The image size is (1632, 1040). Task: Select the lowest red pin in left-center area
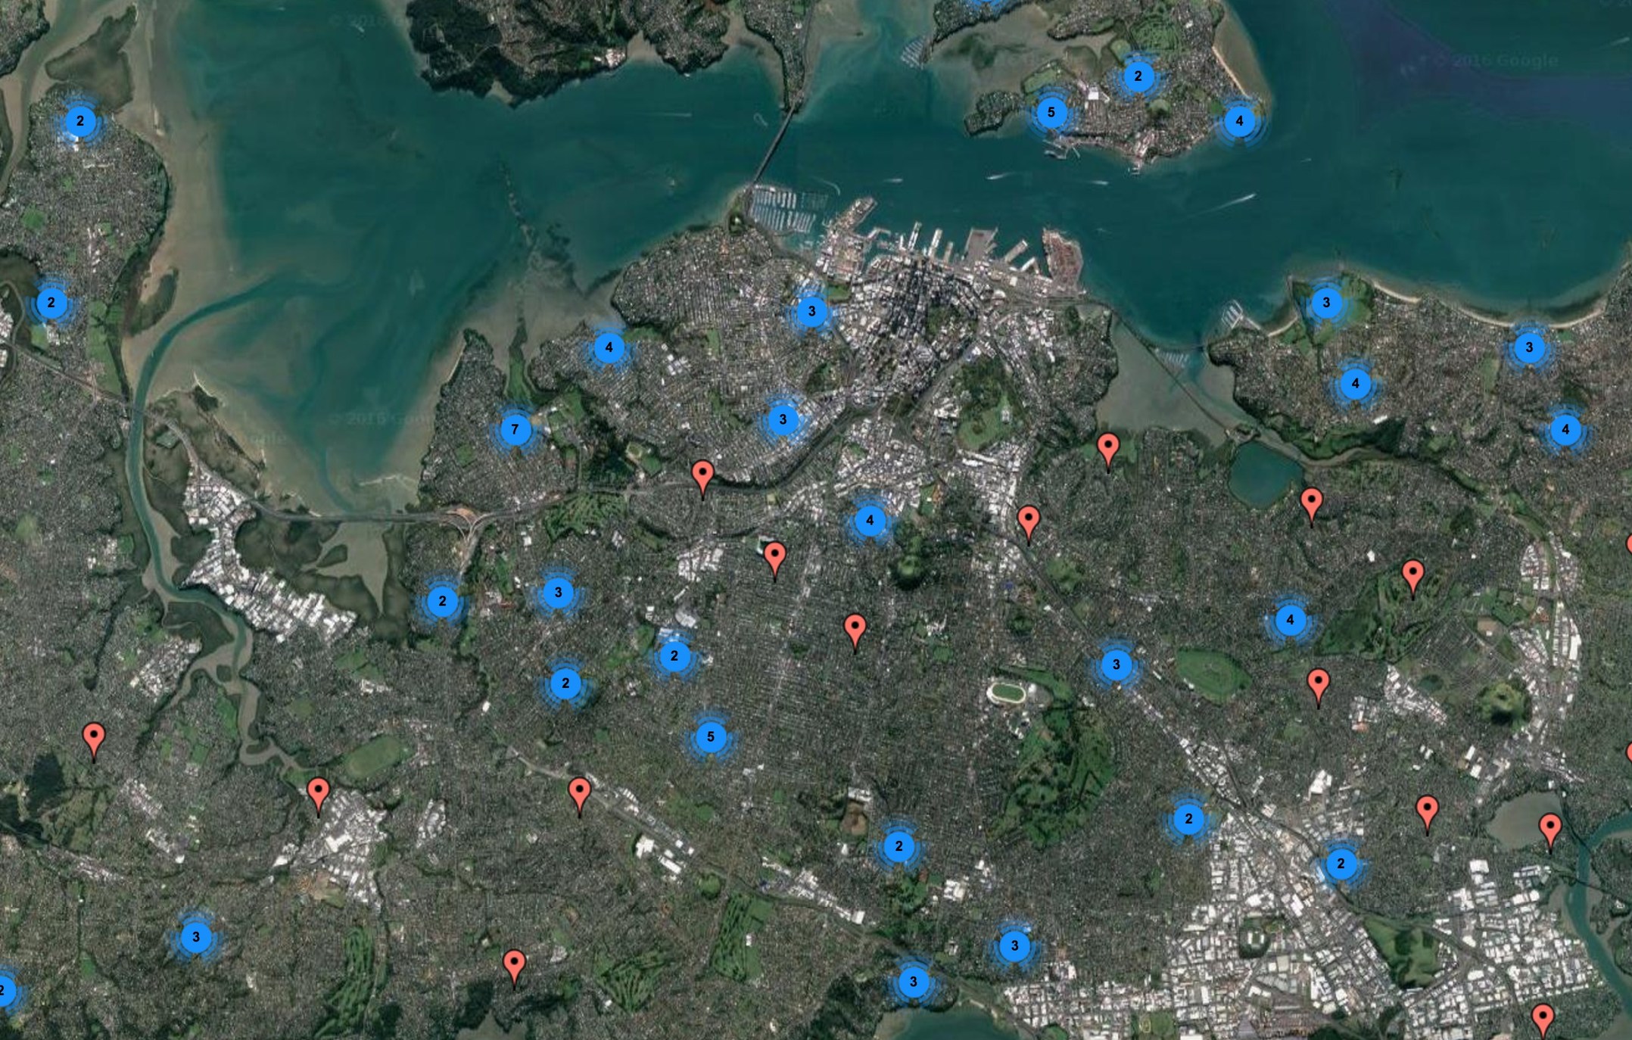coord(515,967)
